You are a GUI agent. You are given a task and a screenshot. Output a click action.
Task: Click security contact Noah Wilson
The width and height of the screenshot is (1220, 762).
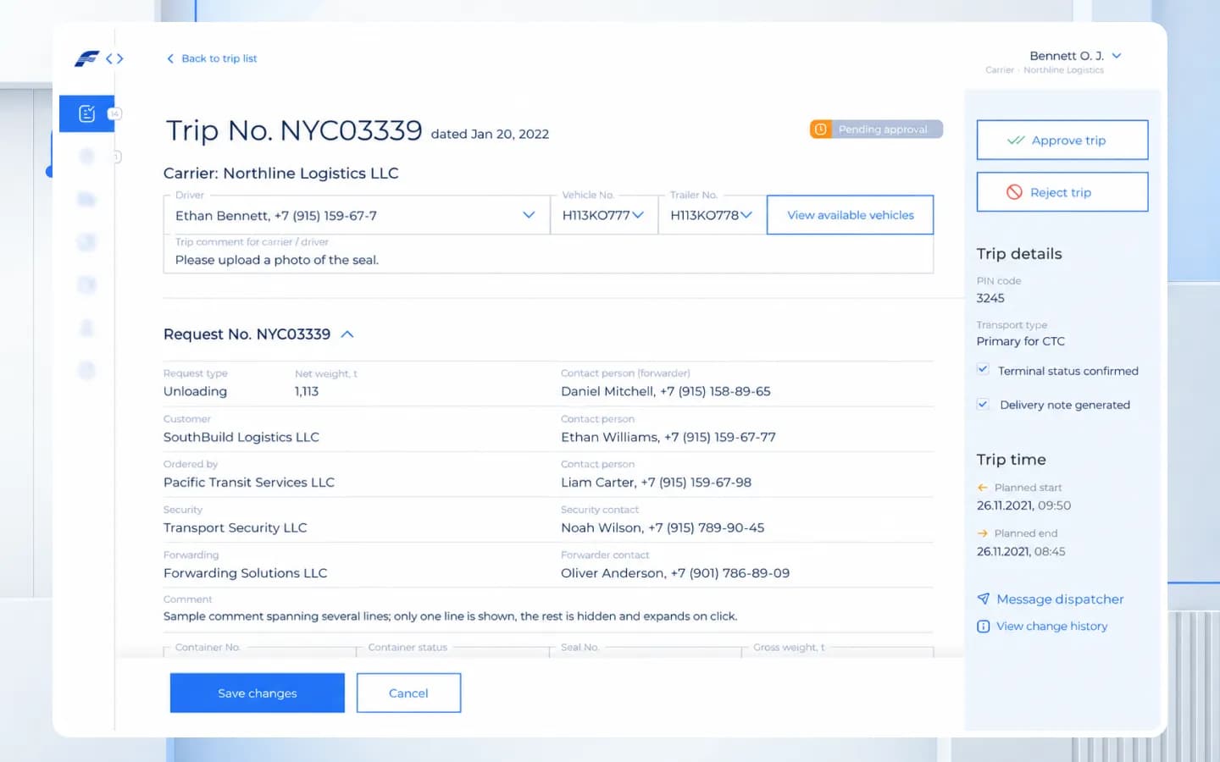[x=663, y=527]
